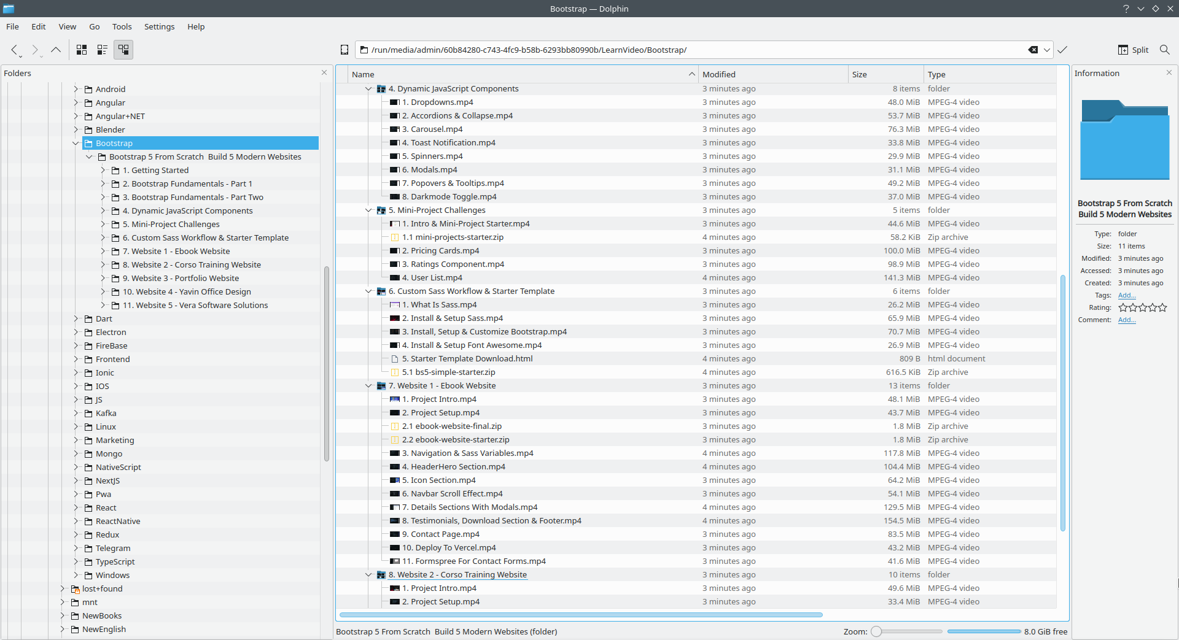Sort files by the Type column
The height and width of the screenshot is (640, 1179).
pos(990,74)
